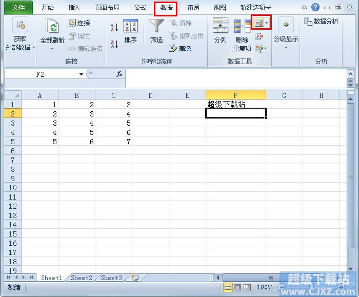359x297 pixels.
Task: Click inside the formula bar
Action: click(x=236, y=79)
